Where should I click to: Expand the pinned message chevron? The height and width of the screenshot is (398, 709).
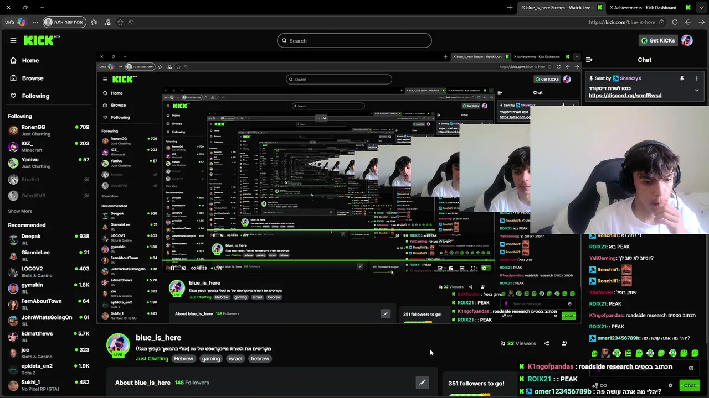click(x=697, y=90)
